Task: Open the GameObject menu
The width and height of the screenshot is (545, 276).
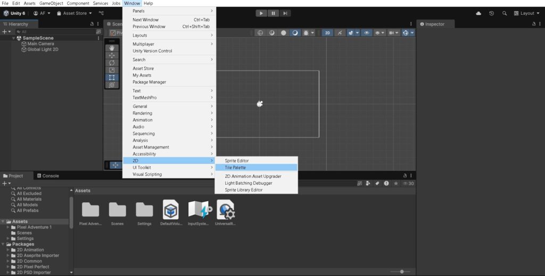Action: pyautogui.click(x=51, y=3)
